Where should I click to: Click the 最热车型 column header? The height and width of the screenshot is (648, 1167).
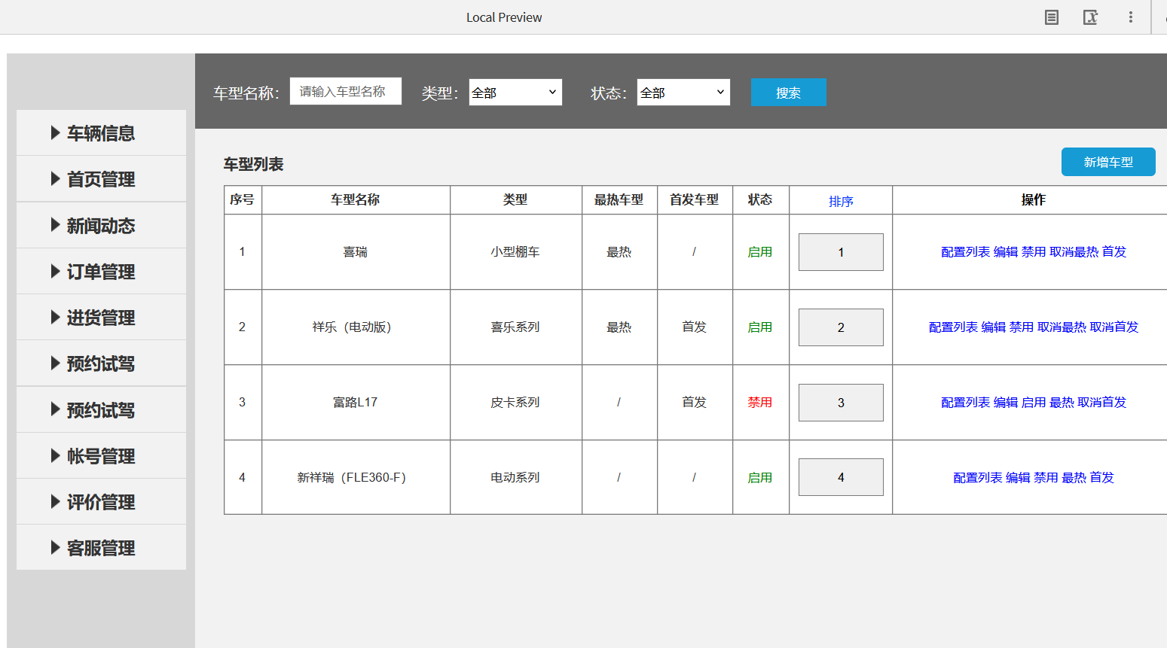(x=619, y=199)
